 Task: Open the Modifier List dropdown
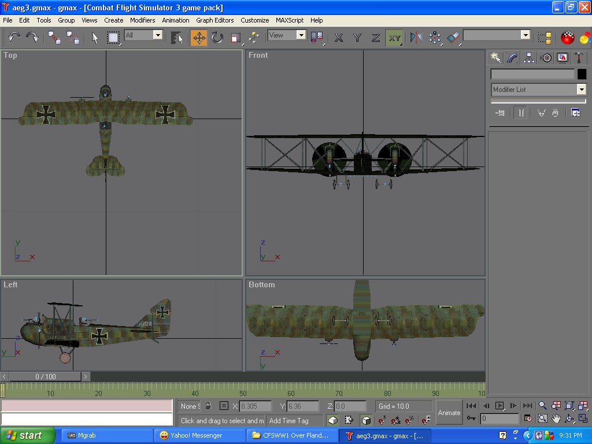point(539,90)
